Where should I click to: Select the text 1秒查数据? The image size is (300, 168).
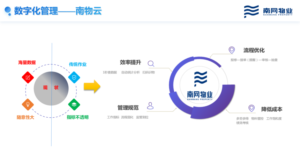click(110, 73)
